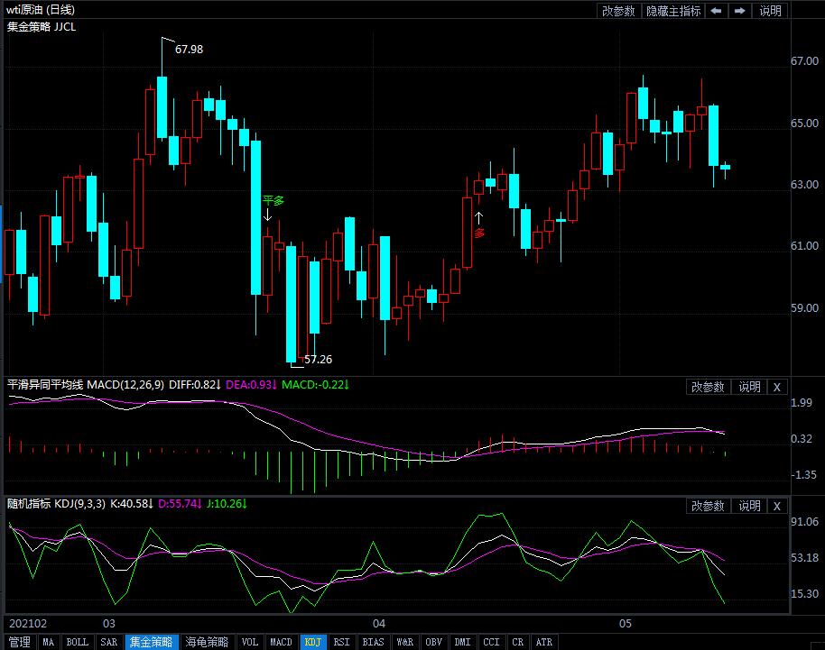This screenshot has width=825, height=650.
Task: Click 说明 in the KDJ panel
Action: (749, 506)
